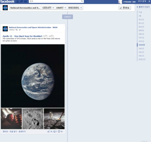The height and width of the screenshot is (142, 151).
Task: Open the friend requests icon in top bar
Action: pos(17,2)
